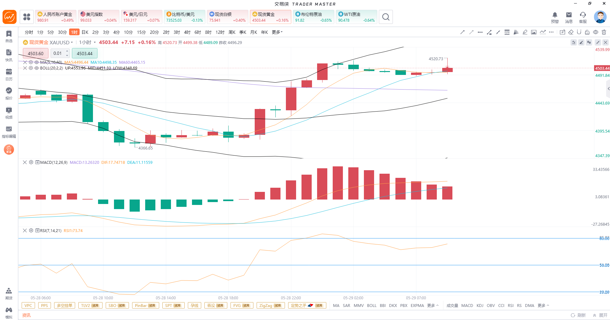
Task: Click the green buy price 4503.44 button
Action: 85,54
